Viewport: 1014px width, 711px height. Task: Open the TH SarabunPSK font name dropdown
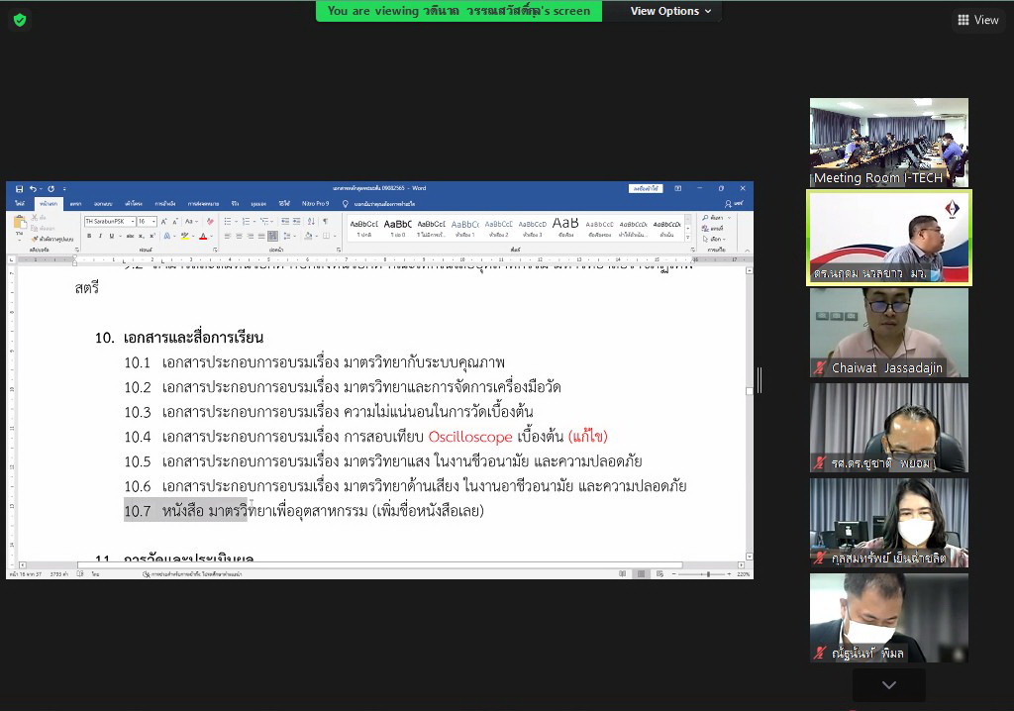click(x=133, y=221)
